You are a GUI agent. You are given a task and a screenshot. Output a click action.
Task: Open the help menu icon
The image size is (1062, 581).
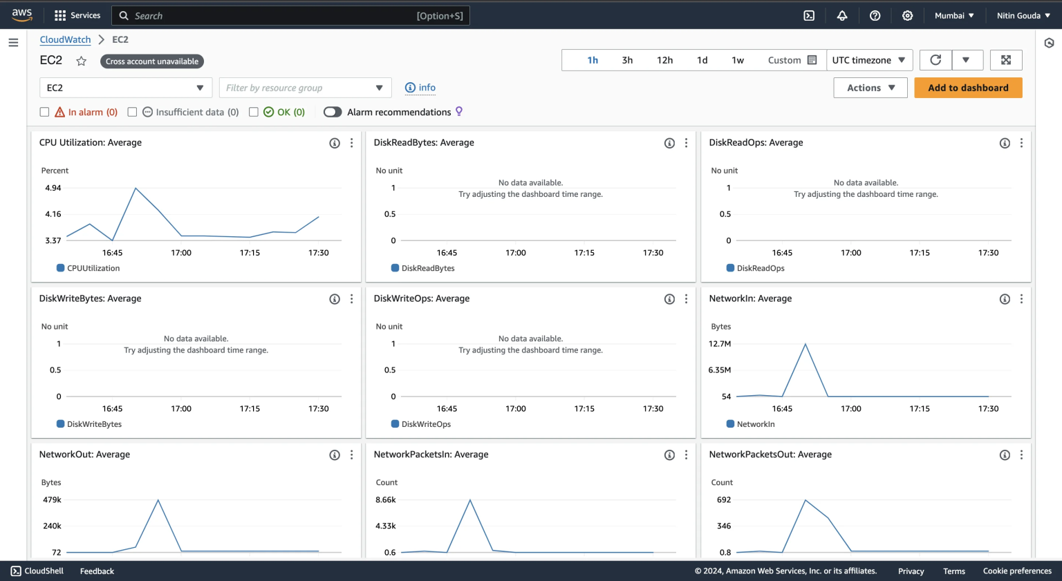[875, 15]
